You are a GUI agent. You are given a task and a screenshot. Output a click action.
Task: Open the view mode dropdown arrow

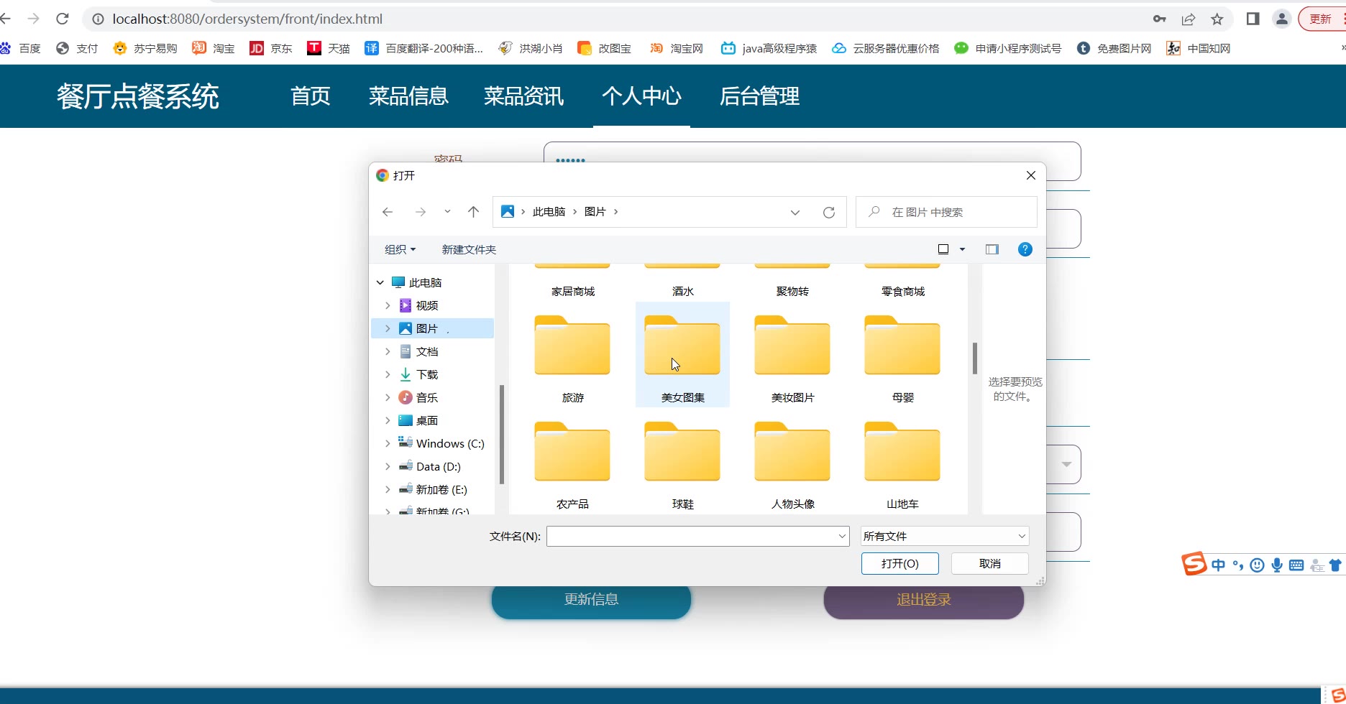tap(962, 249)
